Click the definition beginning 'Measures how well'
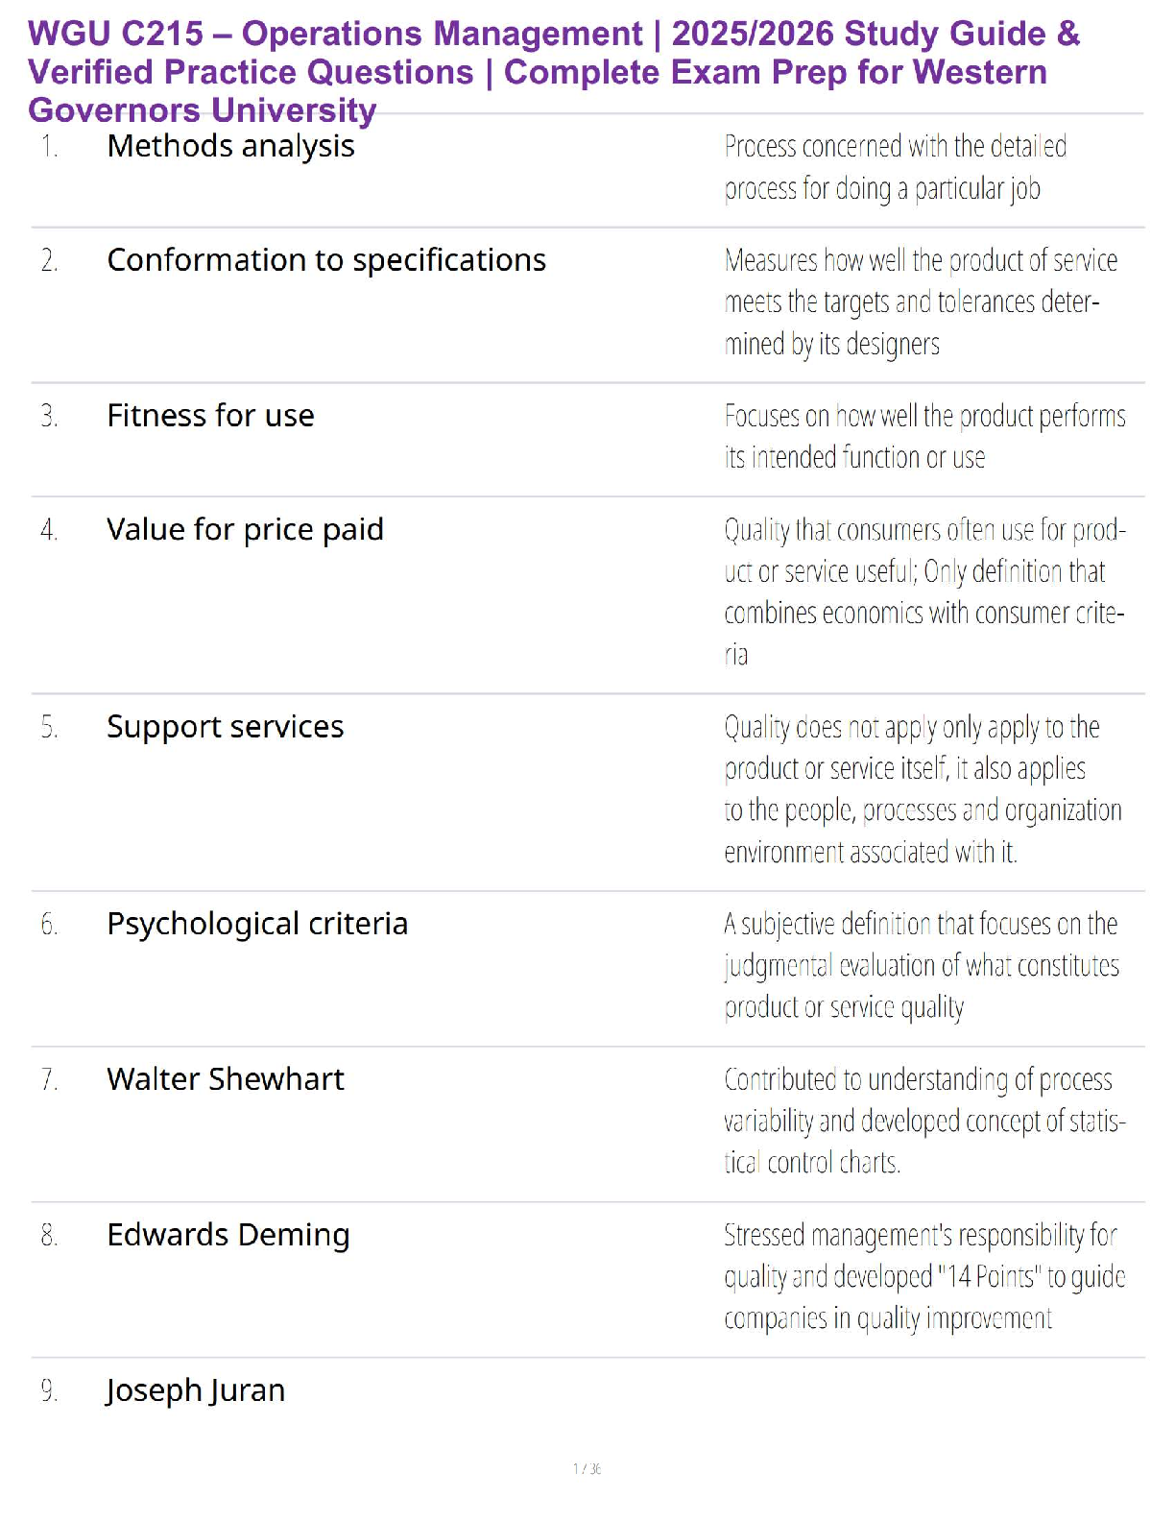 pos(920,302)
